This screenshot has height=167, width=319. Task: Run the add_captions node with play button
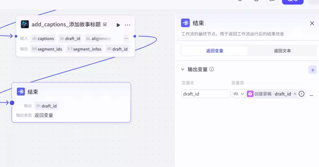click(118, 25)
